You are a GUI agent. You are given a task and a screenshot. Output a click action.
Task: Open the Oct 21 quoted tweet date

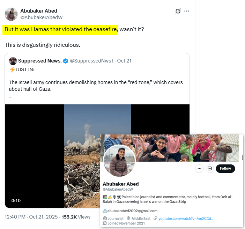pyautogui.click(x=124, y=61)
